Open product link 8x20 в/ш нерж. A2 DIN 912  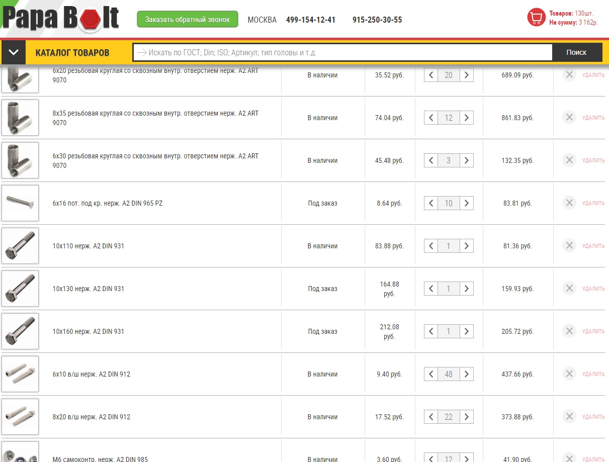[x=92, y=417]
